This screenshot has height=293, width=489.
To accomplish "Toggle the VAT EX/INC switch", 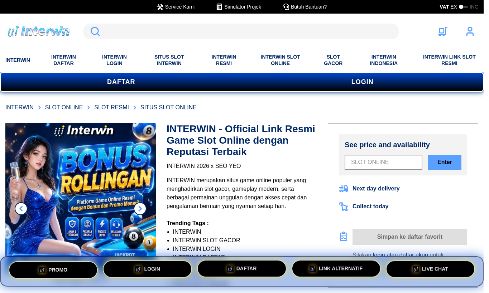I will pos(463,7).
